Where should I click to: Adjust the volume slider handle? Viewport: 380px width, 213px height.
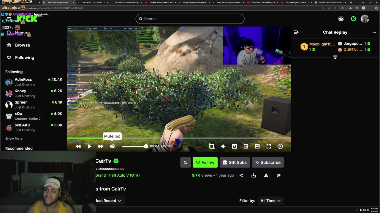pos(146,146)
